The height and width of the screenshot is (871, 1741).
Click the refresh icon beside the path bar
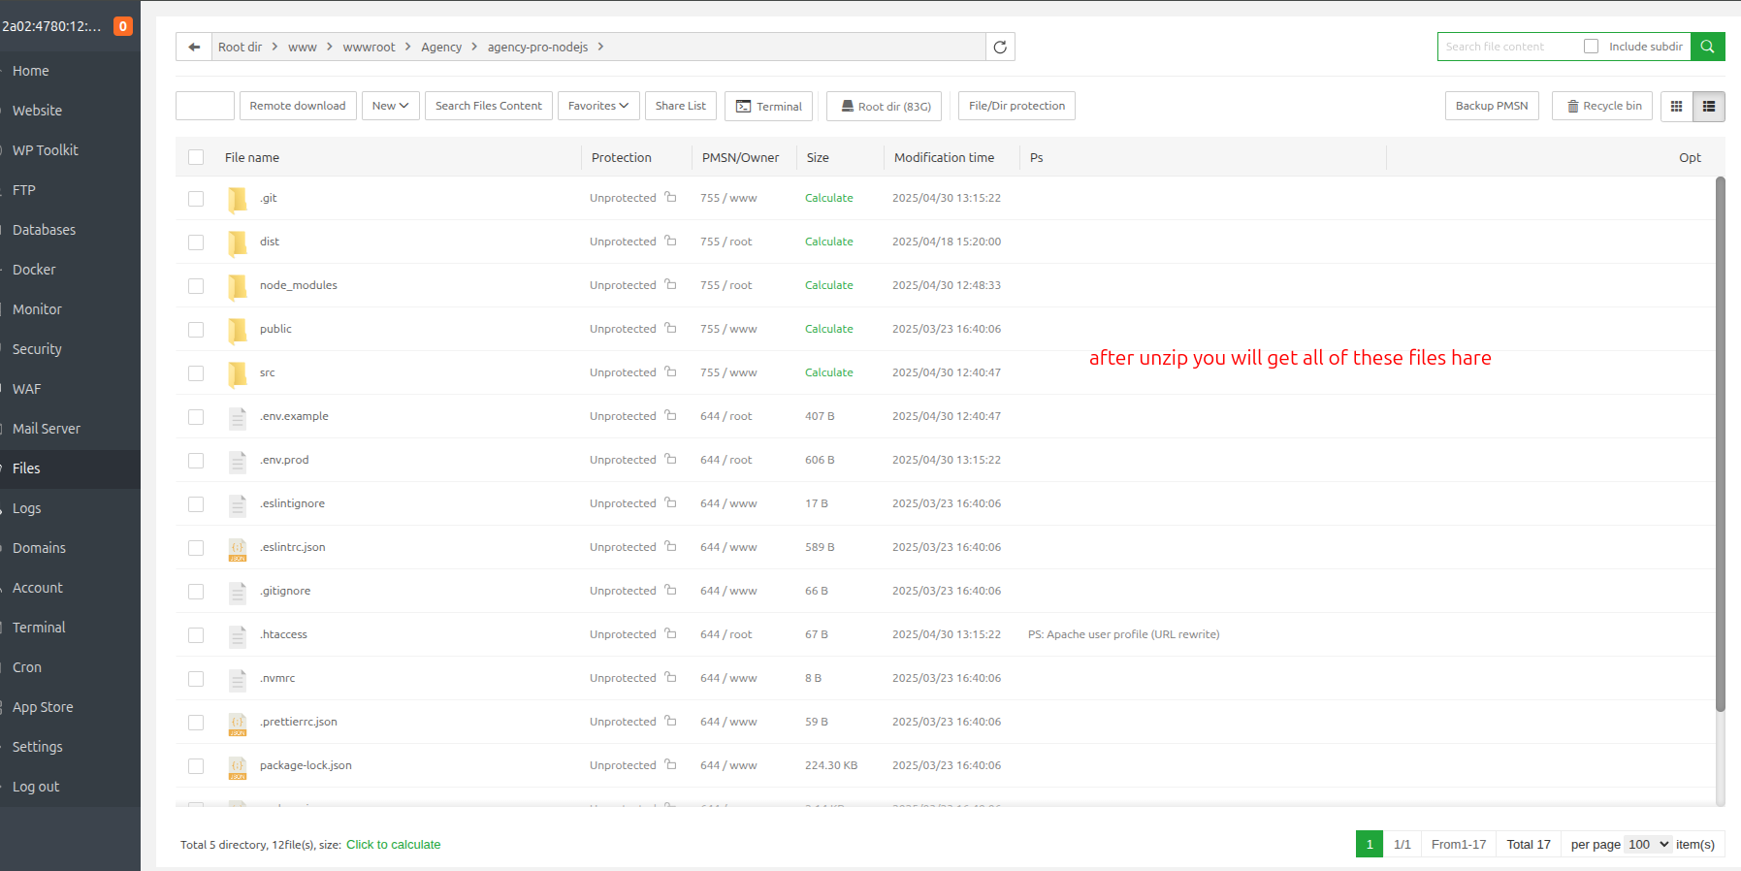point(1000,47)
